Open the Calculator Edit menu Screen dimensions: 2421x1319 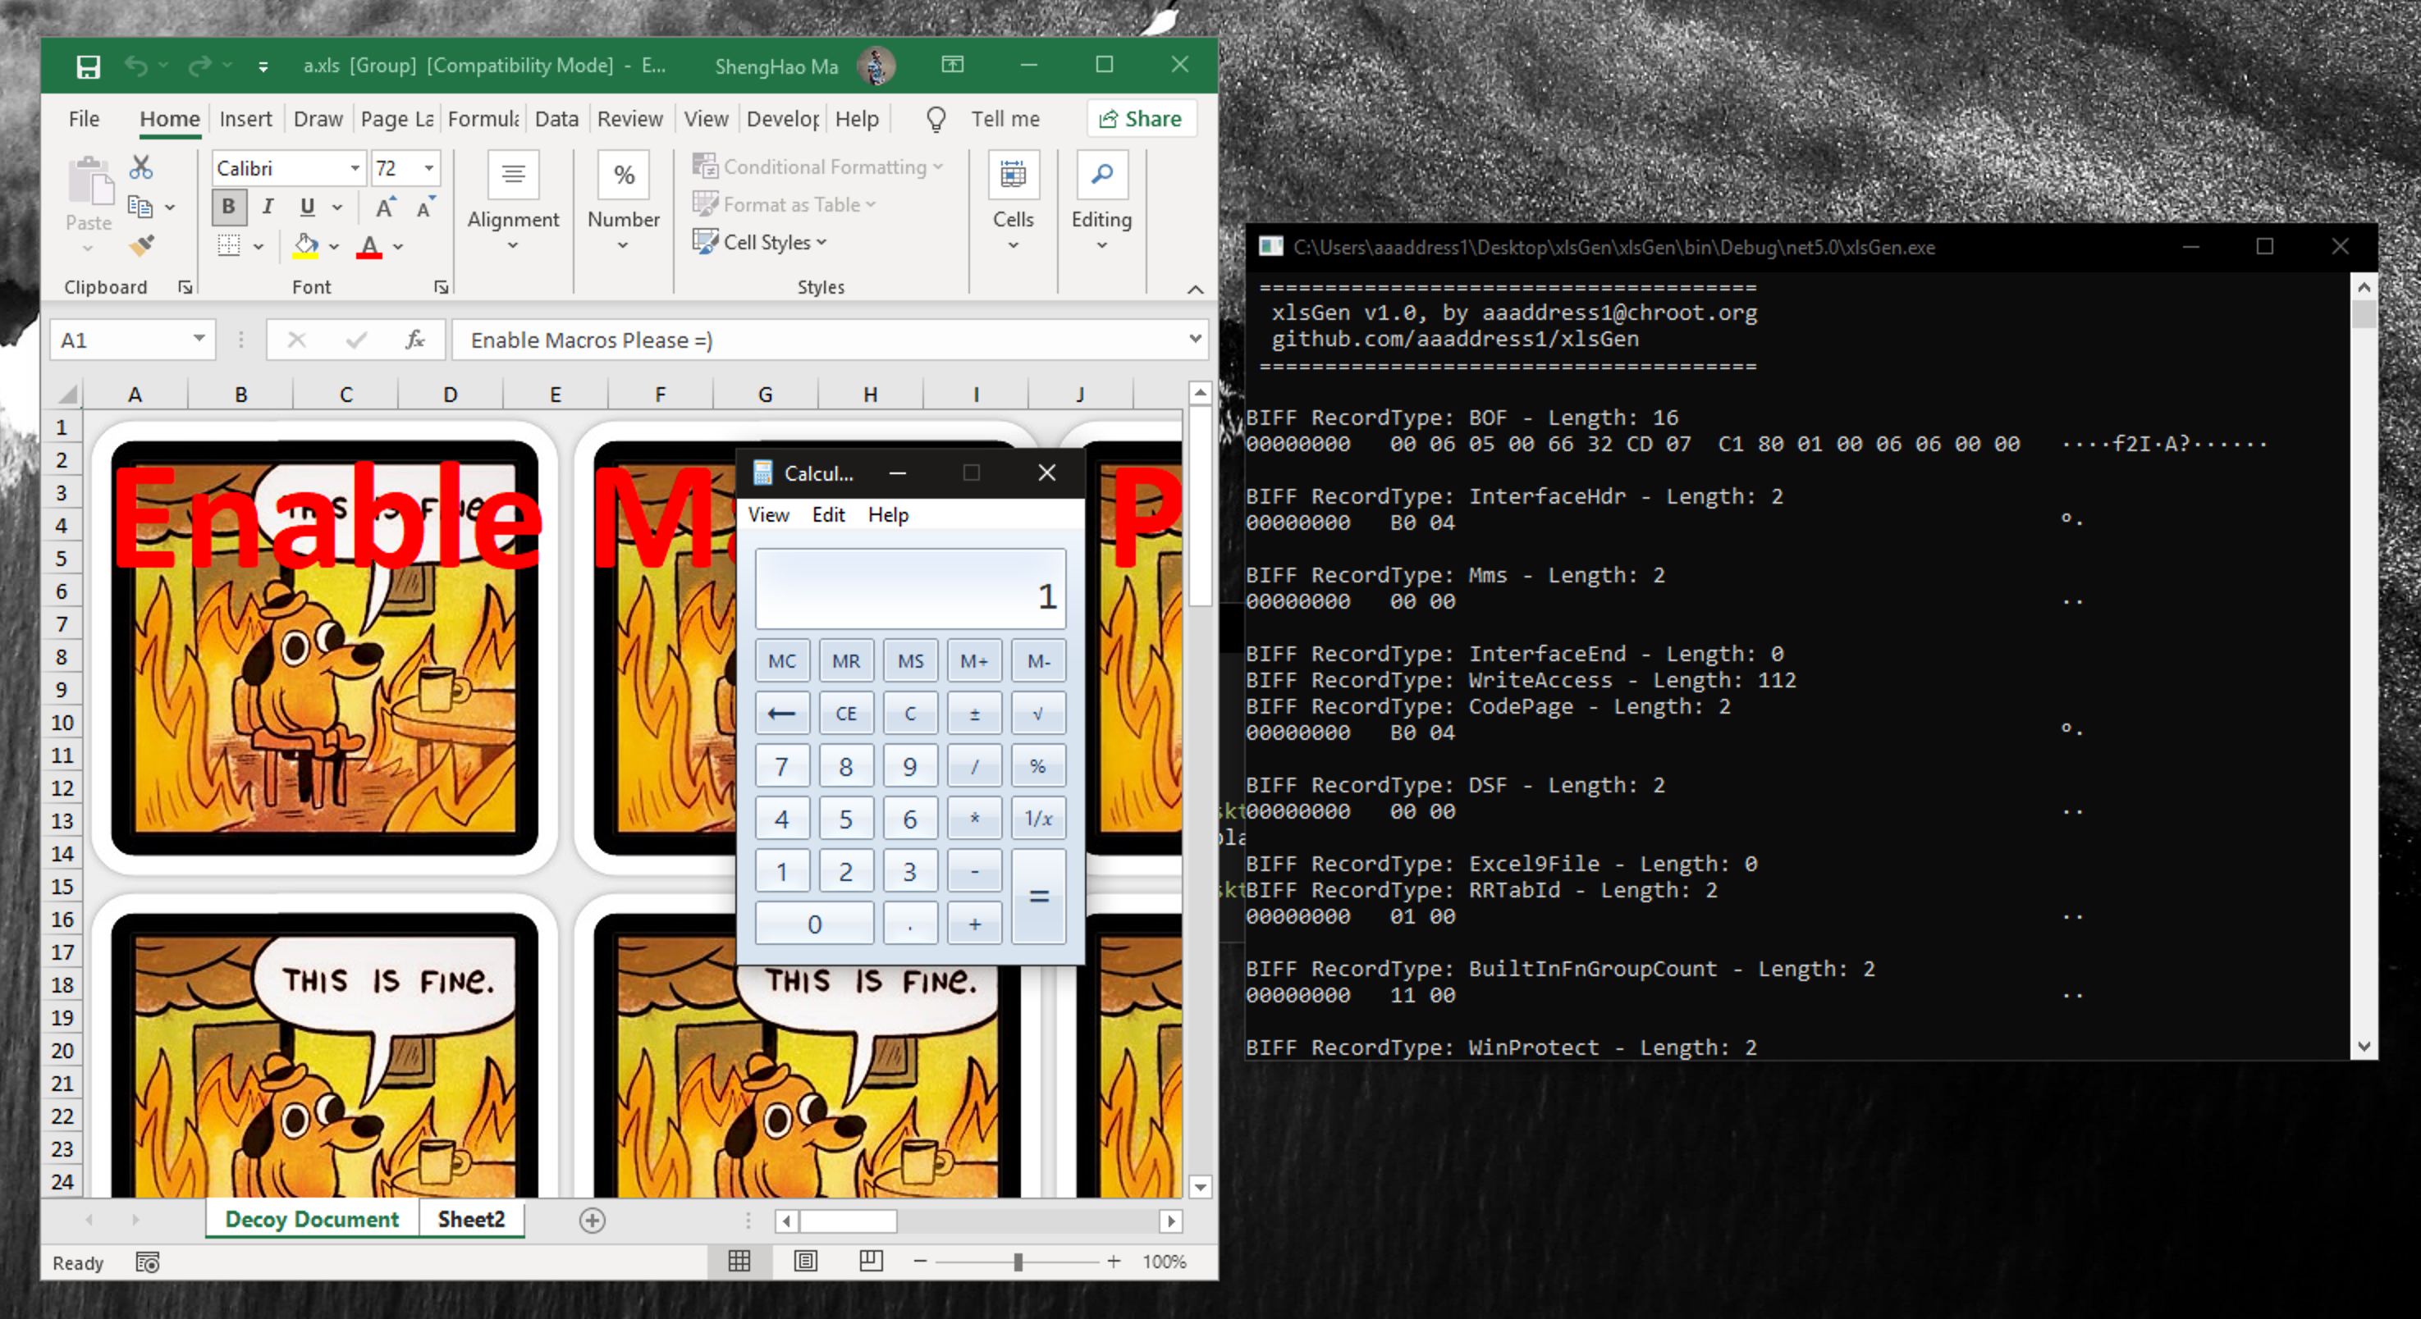point(828,515)
